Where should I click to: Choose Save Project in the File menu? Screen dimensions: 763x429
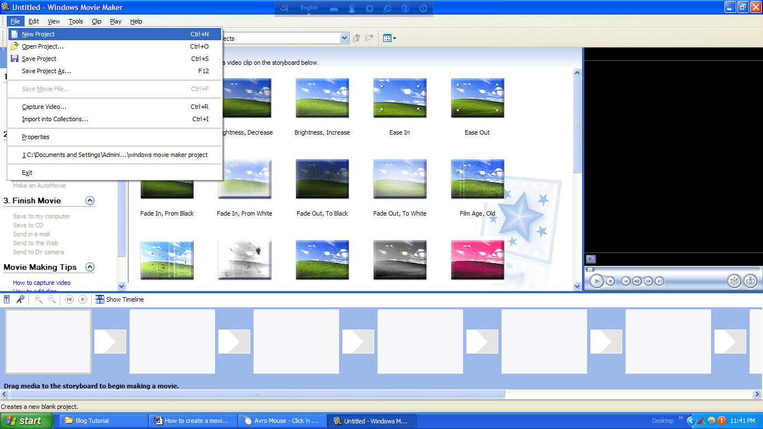tap(115, 59)
